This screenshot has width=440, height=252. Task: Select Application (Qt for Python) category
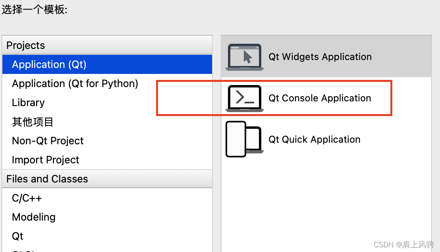tap(107, 83)
